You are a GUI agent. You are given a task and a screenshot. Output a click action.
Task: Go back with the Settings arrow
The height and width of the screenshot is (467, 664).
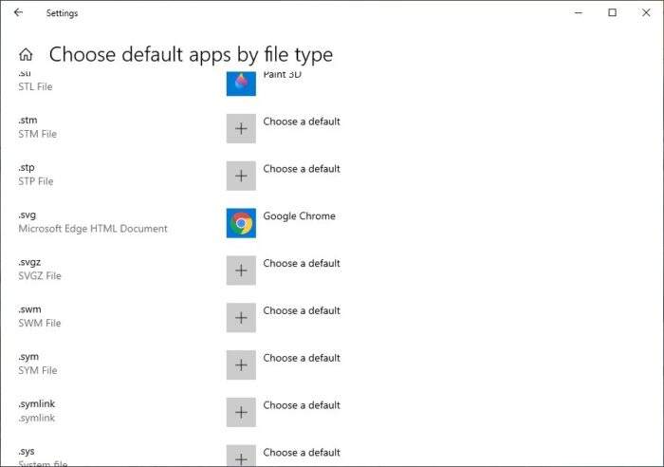point(18,12)
